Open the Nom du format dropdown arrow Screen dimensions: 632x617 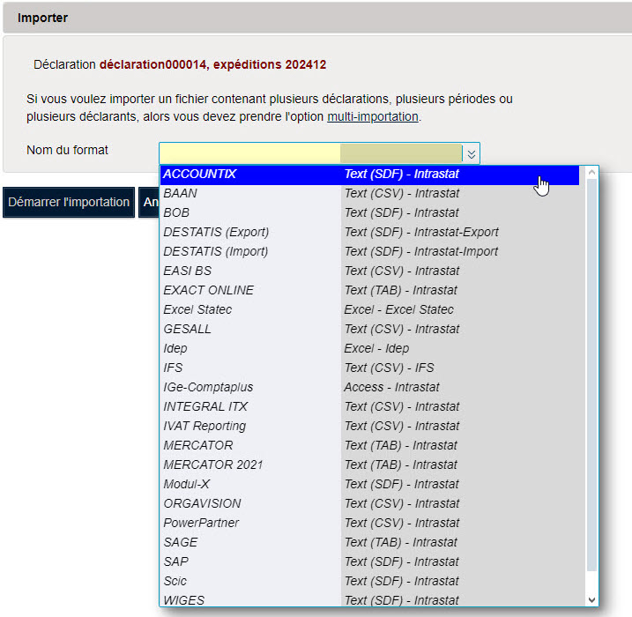coord(472,154)
